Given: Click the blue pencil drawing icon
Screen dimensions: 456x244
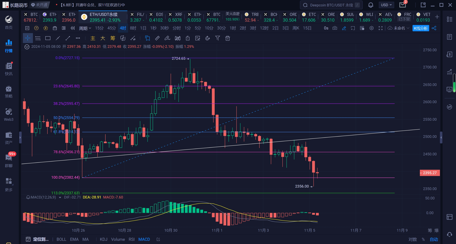Looking at the screenshot, I should (x=344, y=28).
